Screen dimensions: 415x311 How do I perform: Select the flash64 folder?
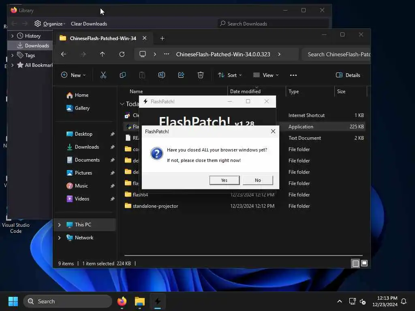click(x=140, y=195)
